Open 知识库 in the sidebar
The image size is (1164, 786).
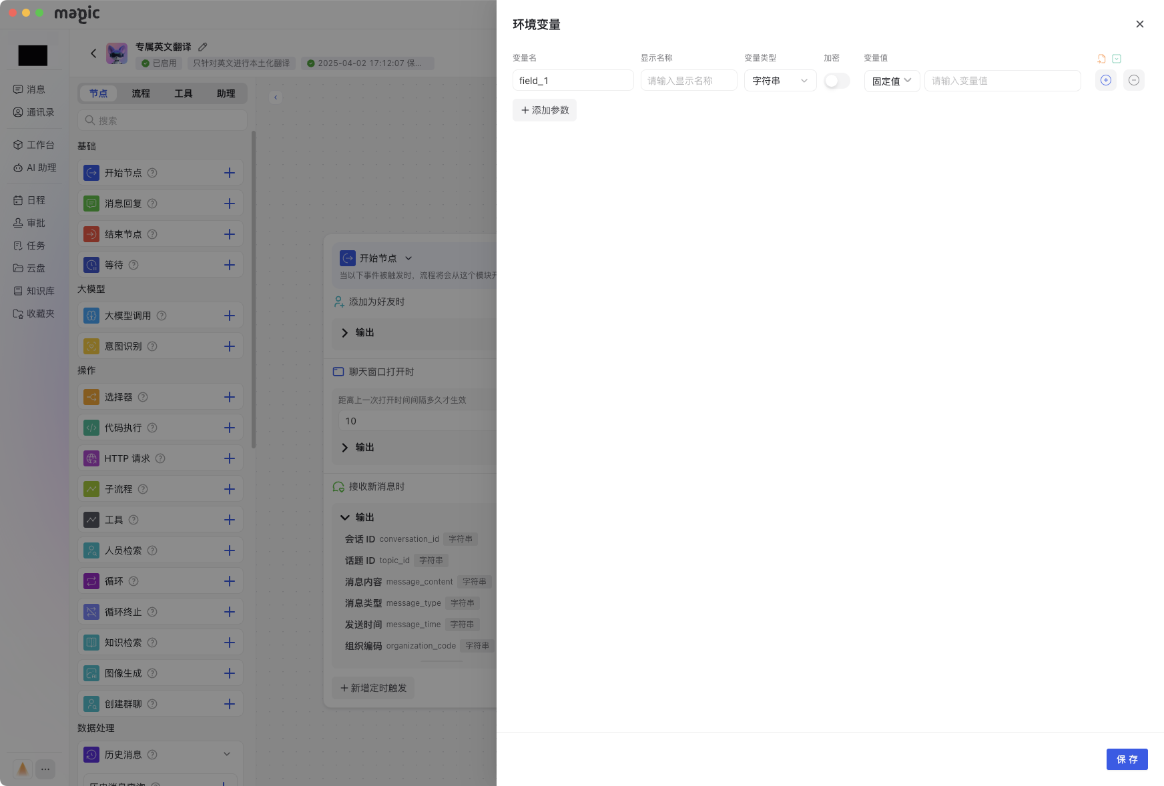[x=34, y=291]
